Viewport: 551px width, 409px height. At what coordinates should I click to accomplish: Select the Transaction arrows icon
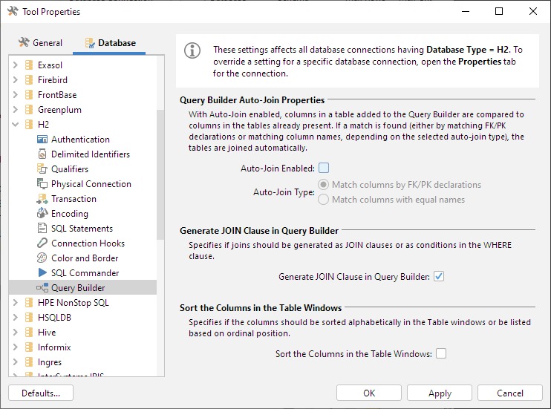coord(42,199)
